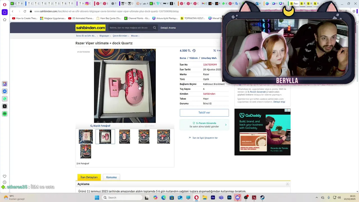
Task: Click the Teklif ver button
Action: [204, 113]
